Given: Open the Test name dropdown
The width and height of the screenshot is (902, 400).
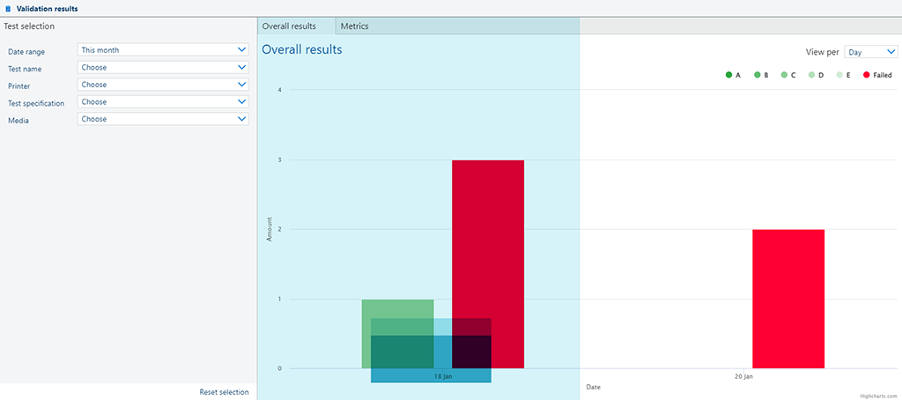Looking at the screenshot, I should click(x=163, y=68).
